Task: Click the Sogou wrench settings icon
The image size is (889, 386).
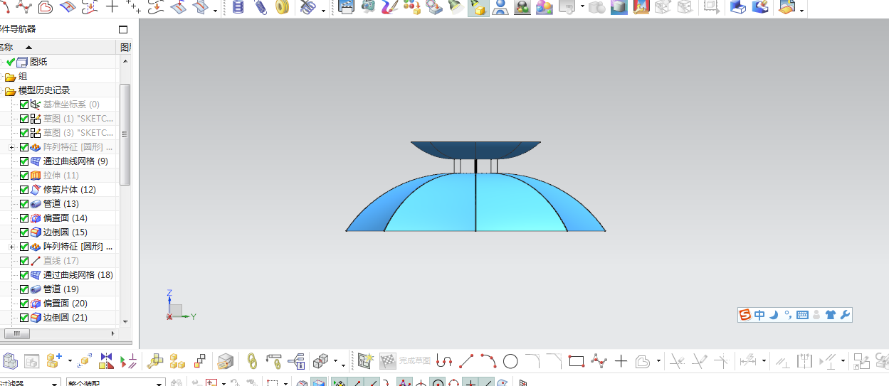Action: [x=845, y=315]
